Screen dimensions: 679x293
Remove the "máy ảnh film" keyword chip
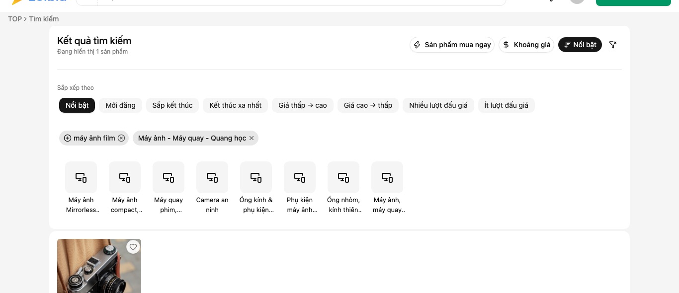[x=121, y=138]
